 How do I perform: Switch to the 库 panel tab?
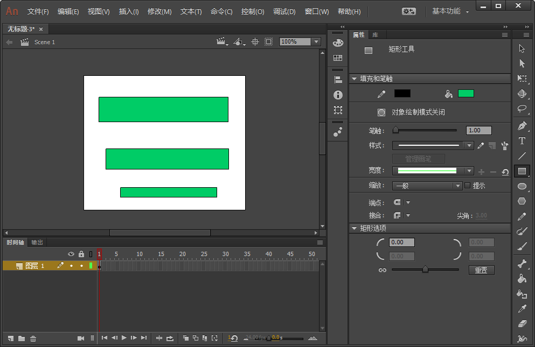[x=376, y=35]
